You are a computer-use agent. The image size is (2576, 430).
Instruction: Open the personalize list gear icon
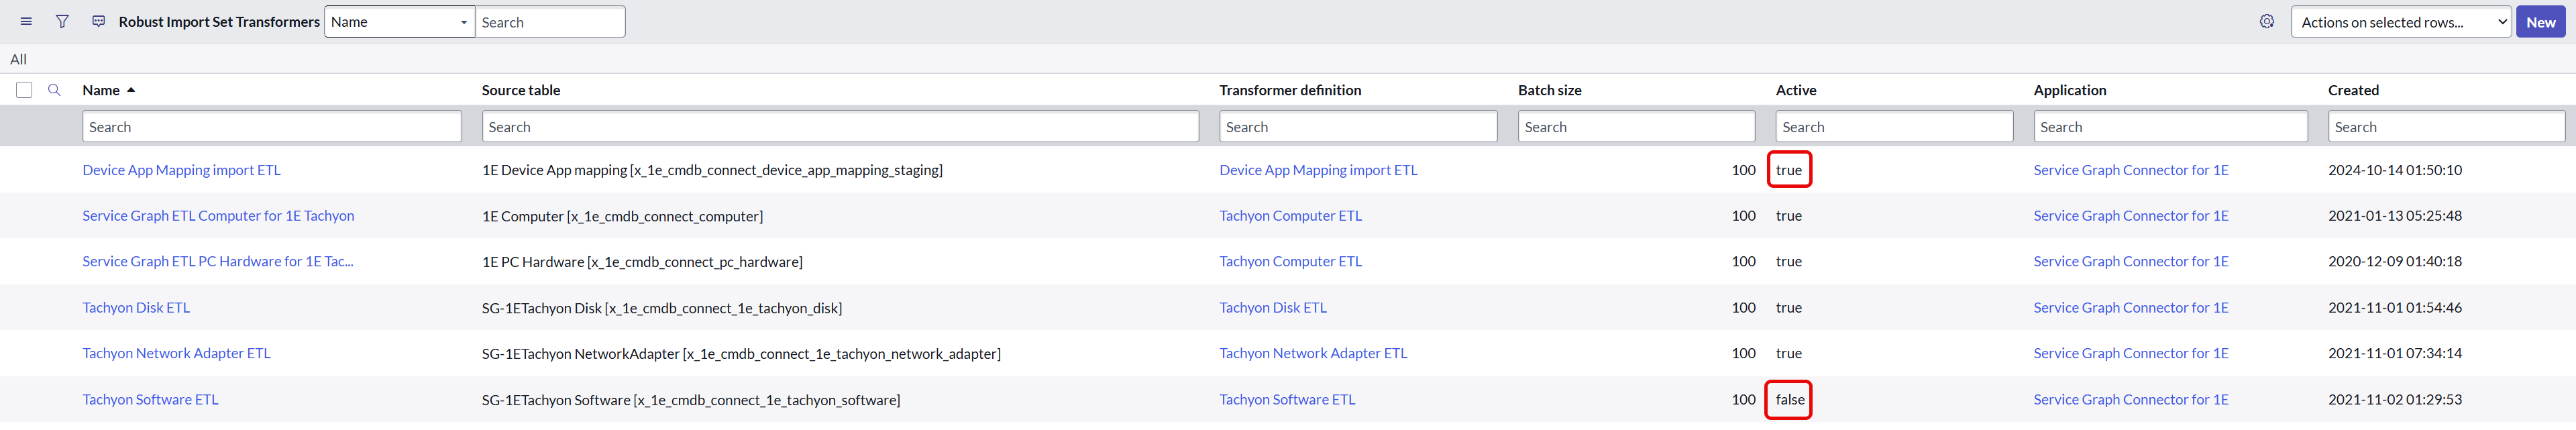point(2266,22)
